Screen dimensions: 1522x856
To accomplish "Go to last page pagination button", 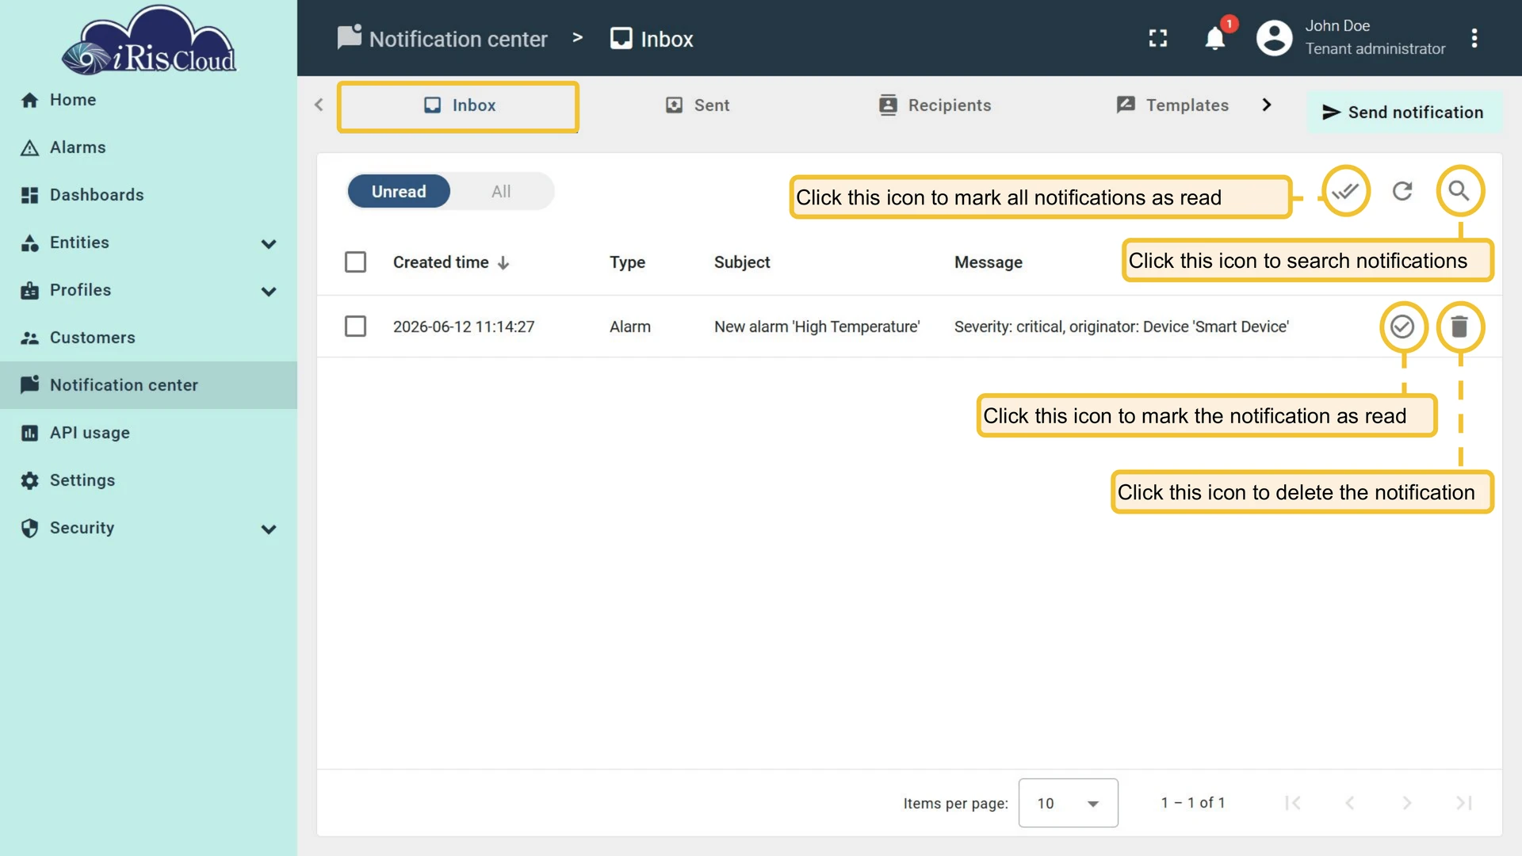I will coord(1464,803).
